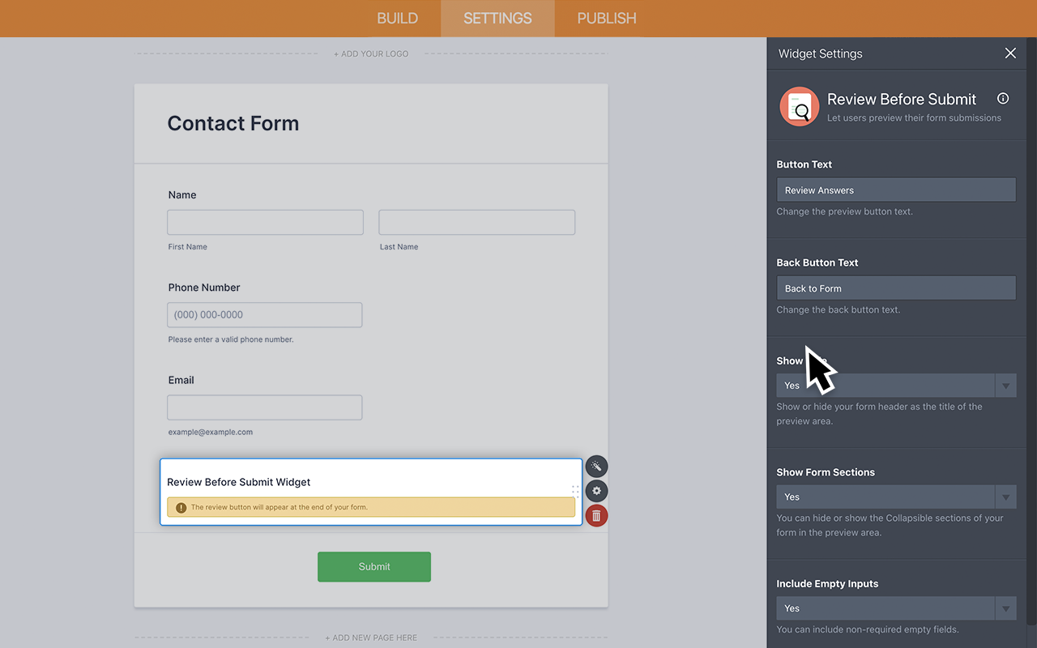Click the green Submit button
The width and height of the screenshot is (1037, 648).
pyautogui.click(x=373, y=566)
